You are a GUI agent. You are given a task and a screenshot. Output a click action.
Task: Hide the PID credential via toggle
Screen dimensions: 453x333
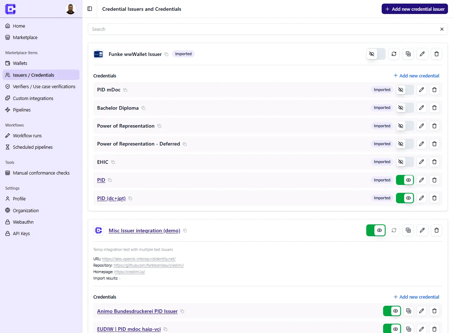405,180
